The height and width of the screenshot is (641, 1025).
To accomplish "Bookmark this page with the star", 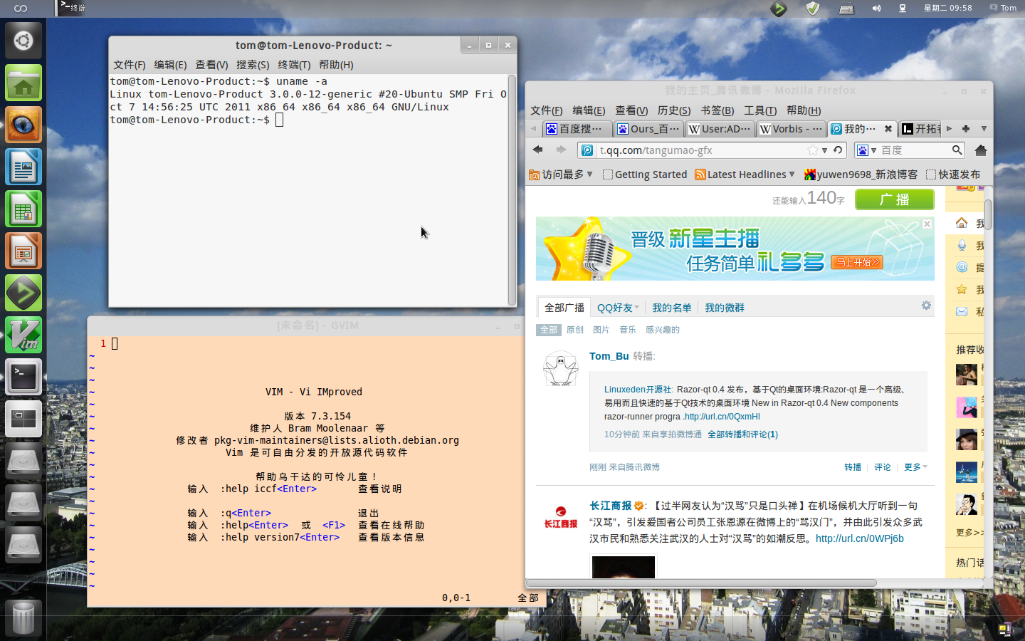I will click(812, 150).
